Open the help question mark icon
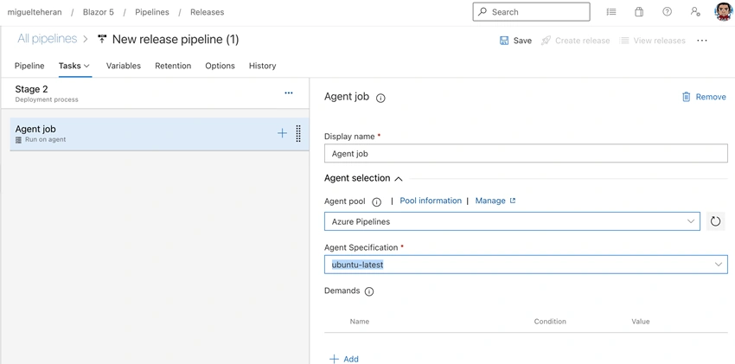Screen dimensions: 735x364 (x=667, y=12)
